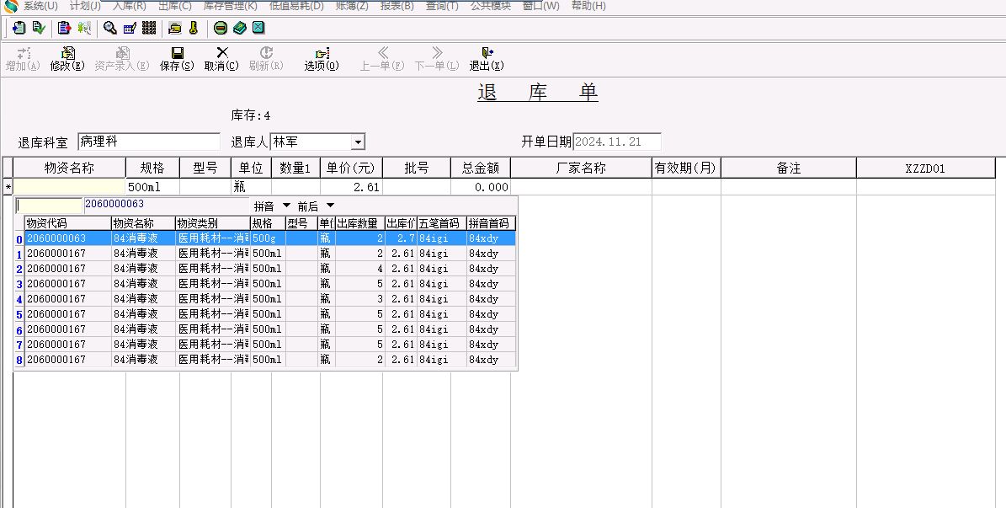Open 选项(O) options

click(322, 58)
